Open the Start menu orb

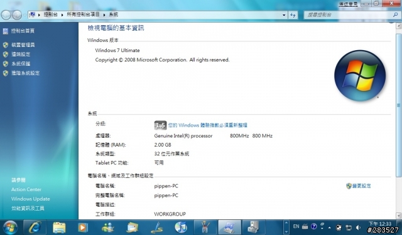10,227
